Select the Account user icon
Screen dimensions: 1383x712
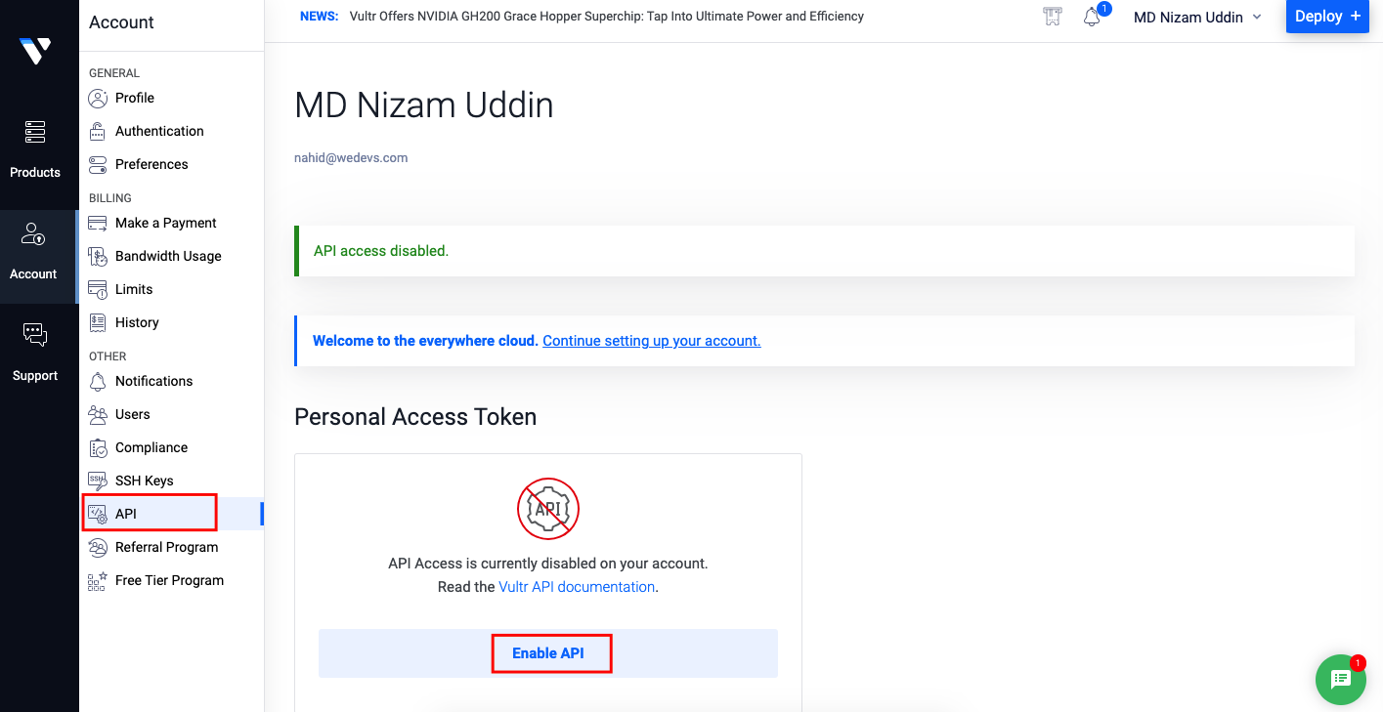pyautogui.click(x=33, y=233)
